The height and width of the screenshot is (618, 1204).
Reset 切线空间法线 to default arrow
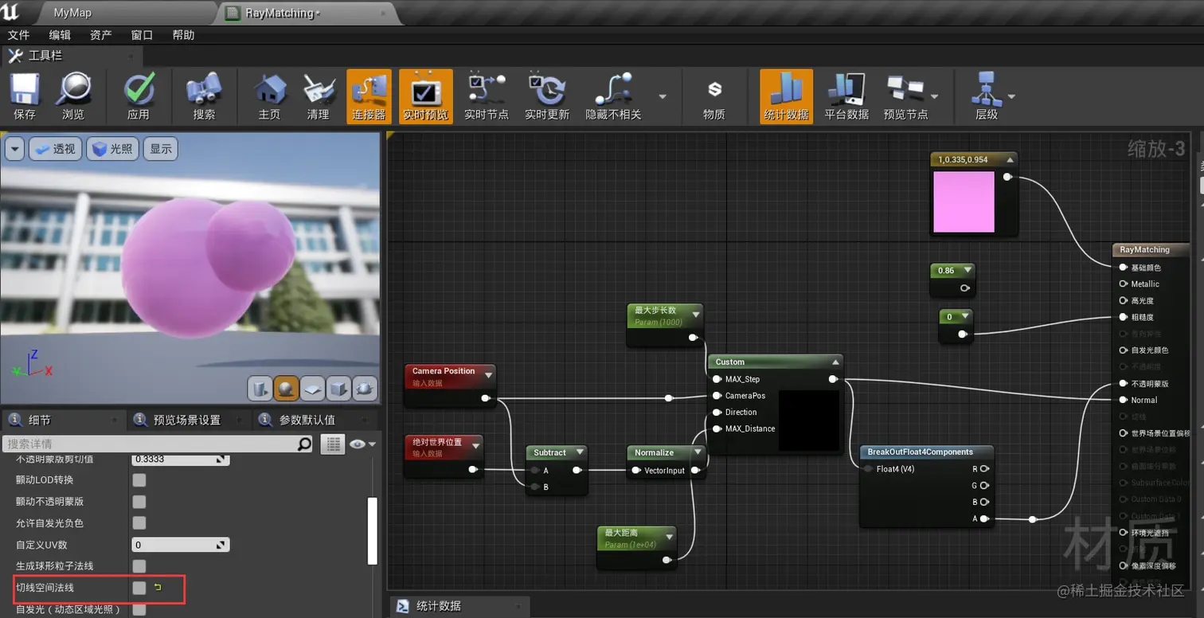tap(158, 588)
